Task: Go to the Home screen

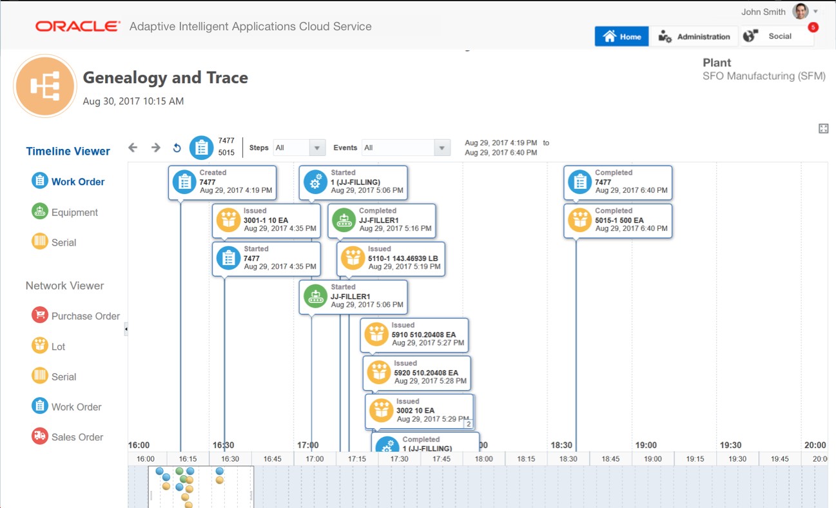Action: click(x=621, y=36)
